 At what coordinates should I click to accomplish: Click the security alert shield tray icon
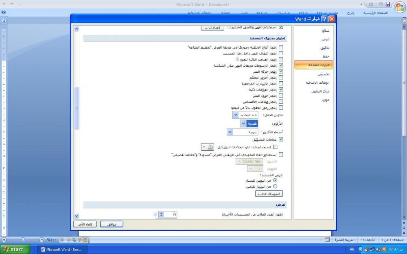pyautogui.click(x=379, y=250)
